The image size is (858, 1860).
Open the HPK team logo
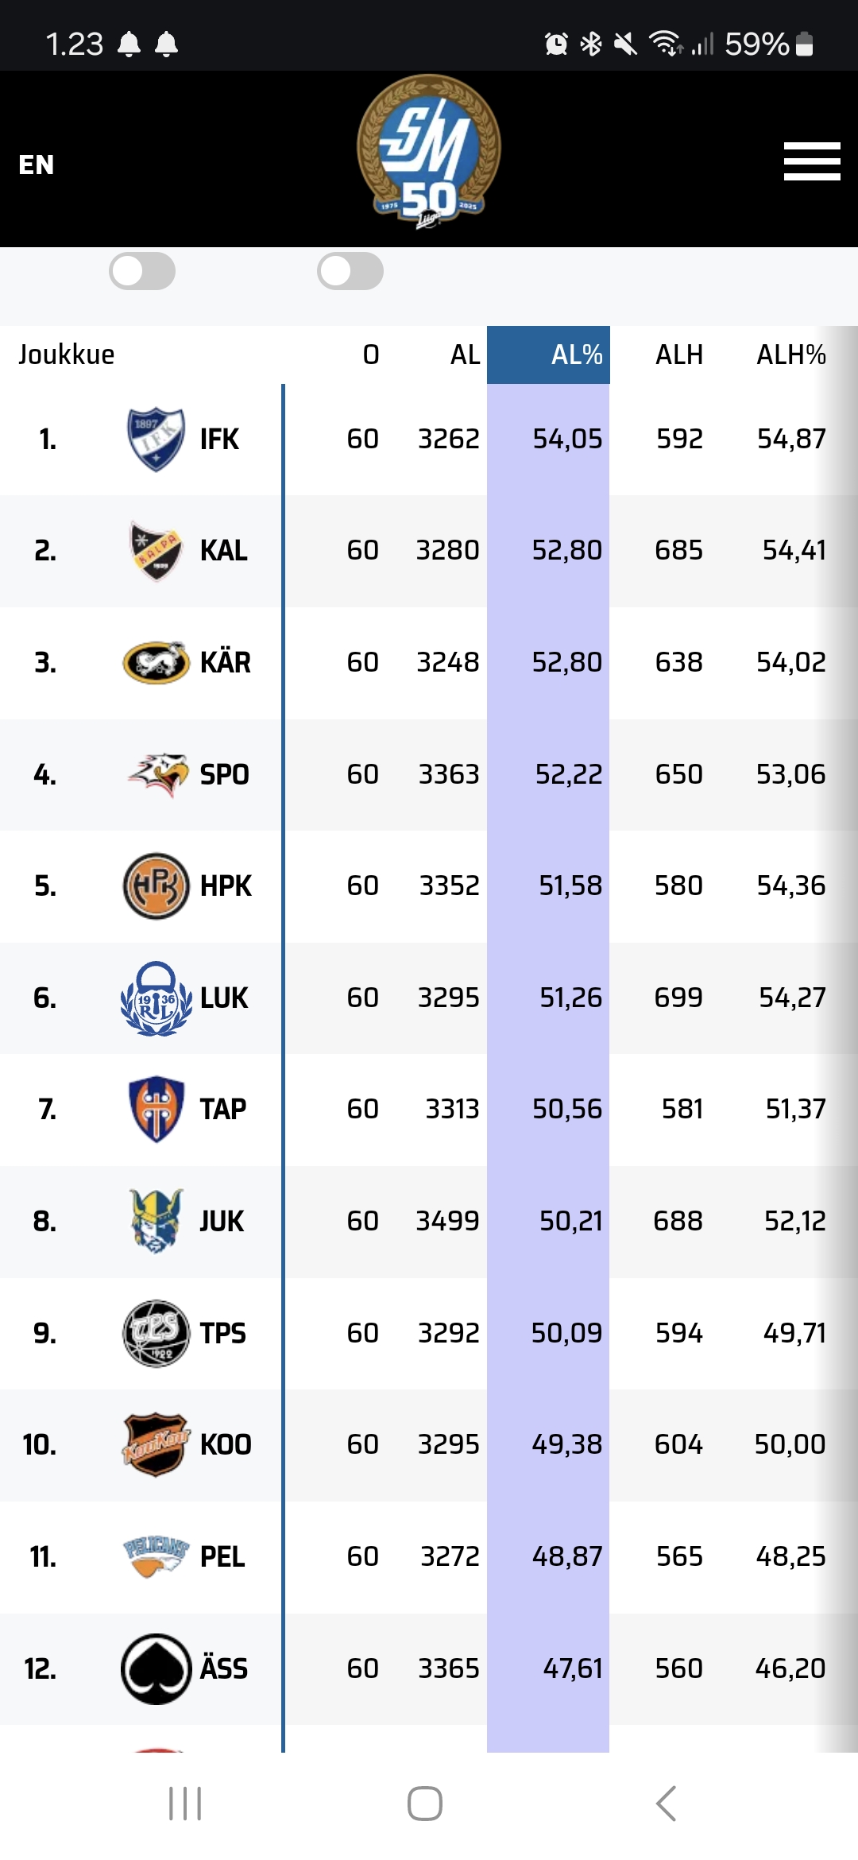(157, 885)
